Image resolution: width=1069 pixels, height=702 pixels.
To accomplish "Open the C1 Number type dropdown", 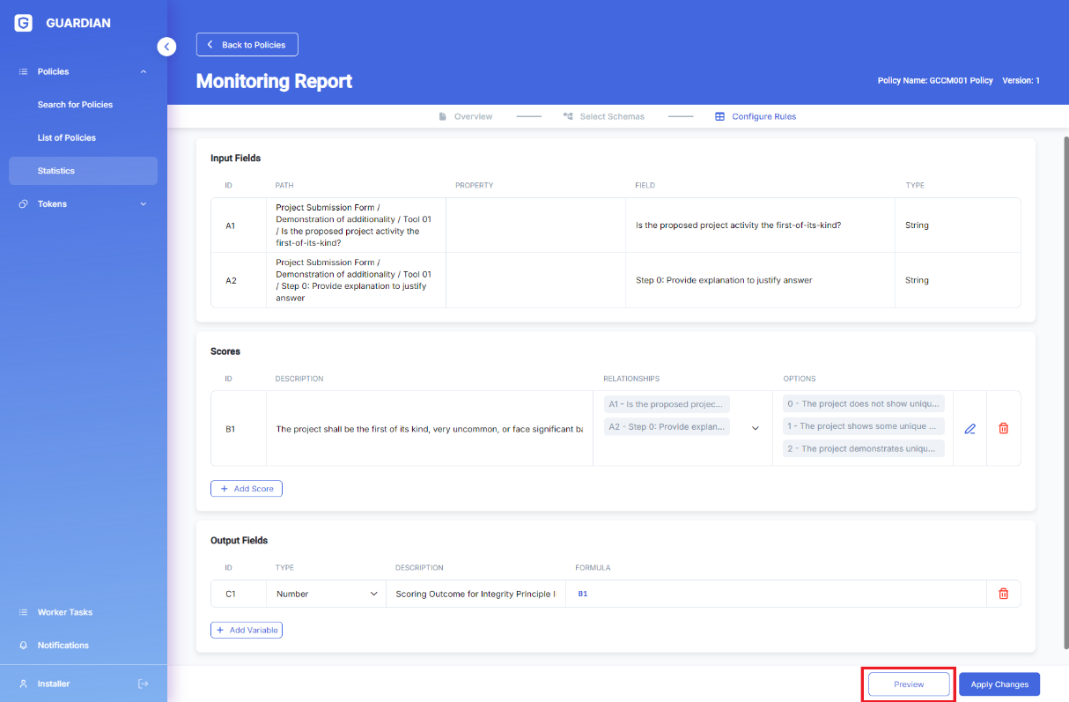I will 326,594.
